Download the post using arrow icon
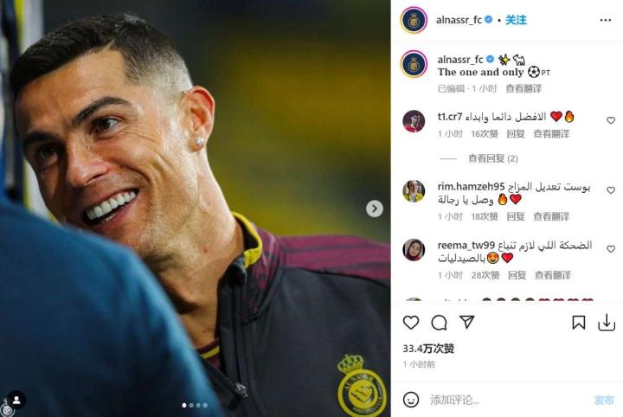Viewport: 623px width, 417px height. coord(607,323)
